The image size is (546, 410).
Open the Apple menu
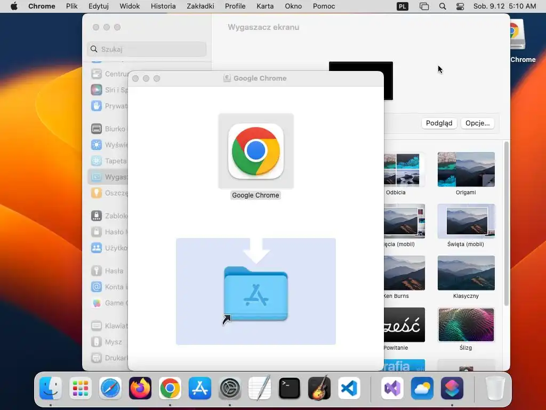[x=14, y=6]
